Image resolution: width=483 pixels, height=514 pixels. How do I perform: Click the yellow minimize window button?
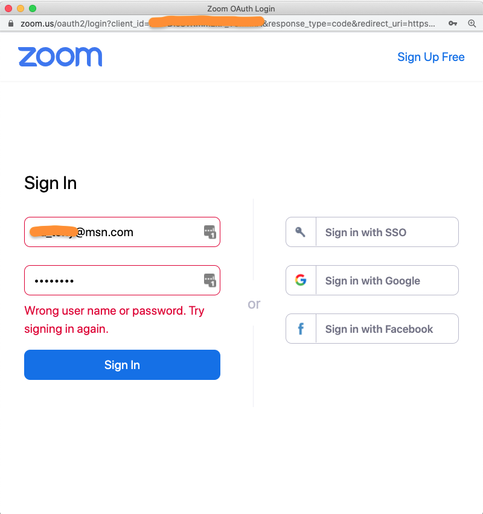(x=21, y=8)
